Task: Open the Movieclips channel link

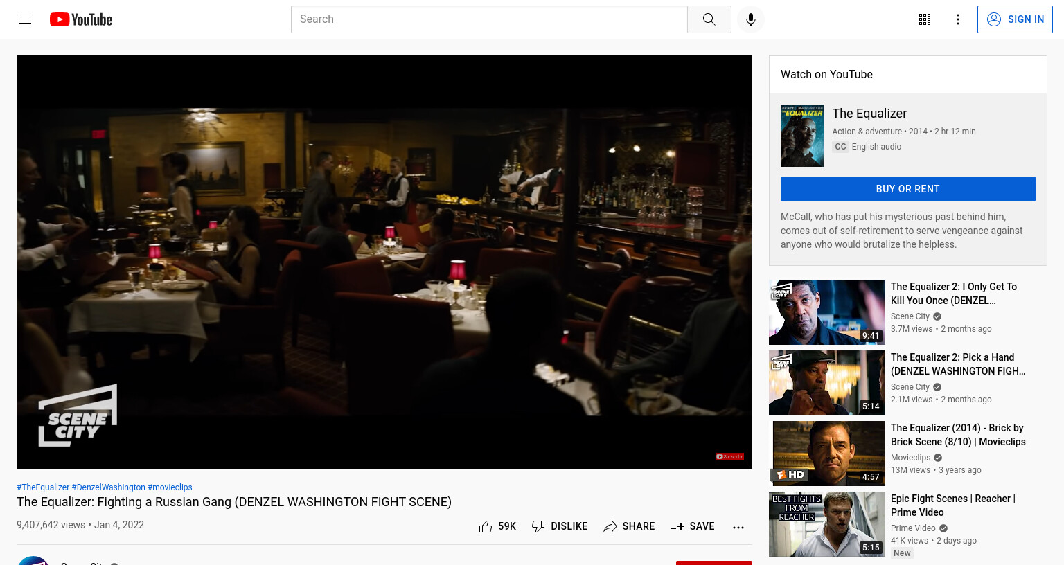Action: (x=911, y=458)
